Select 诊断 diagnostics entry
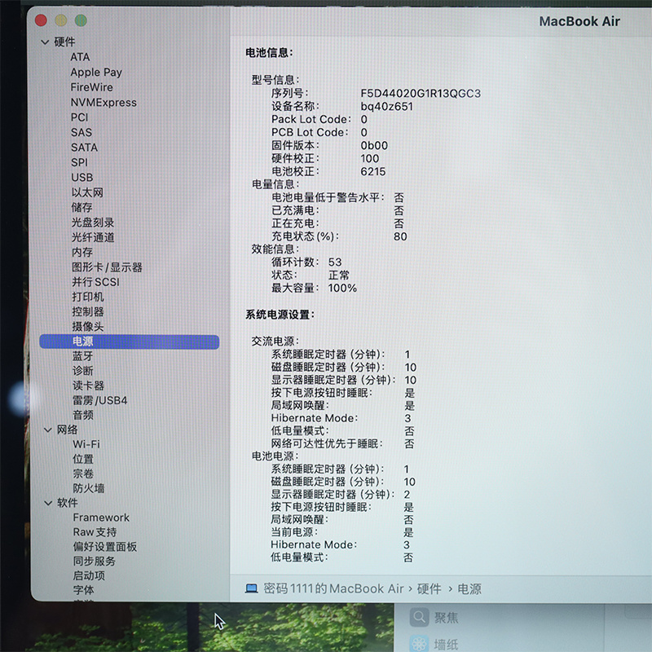This screenshot has height=652, width=652. [x=83, y=371]
